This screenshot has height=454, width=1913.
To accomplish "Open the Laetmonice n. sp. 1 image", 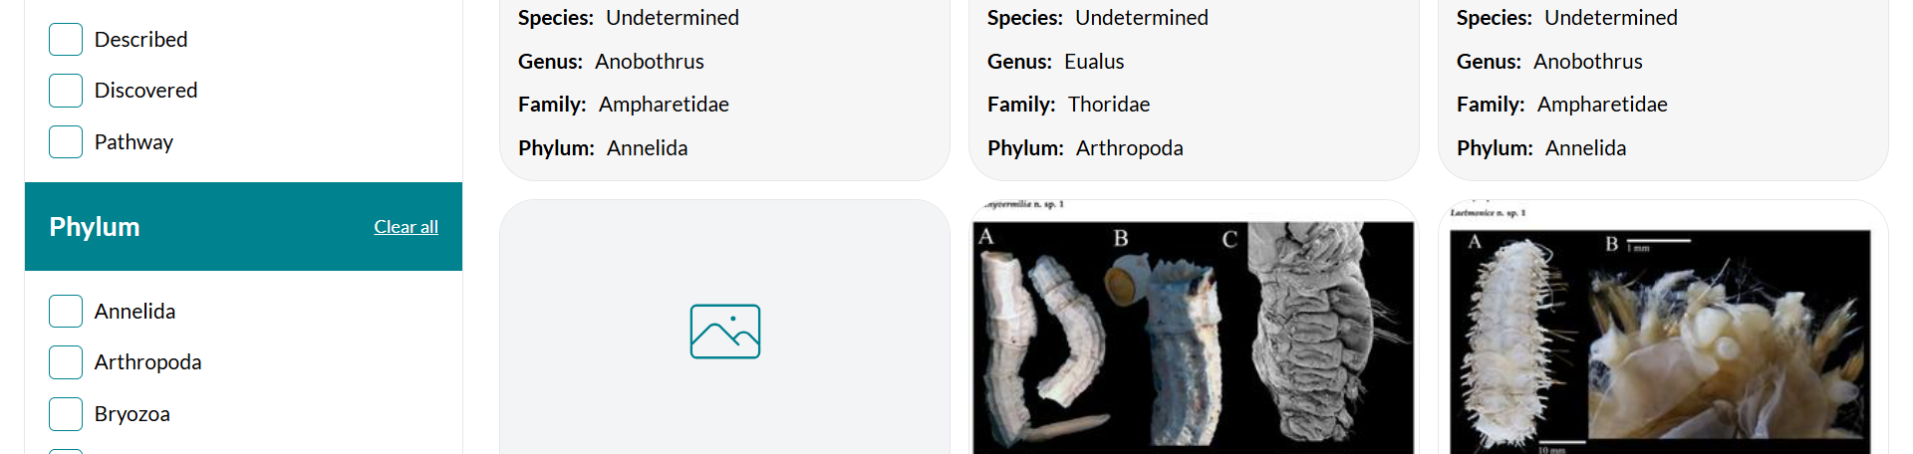I will pyautogui.click(x=1662, y=339).
